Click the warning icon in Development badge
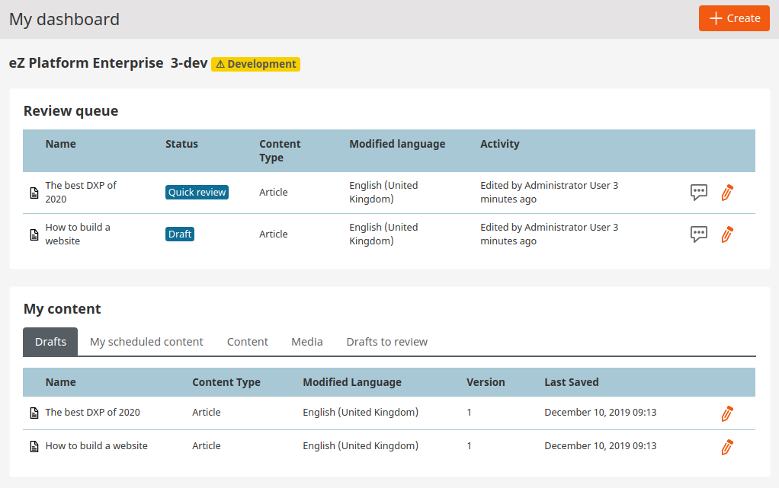The image size is (779, 488). [220, 65]
